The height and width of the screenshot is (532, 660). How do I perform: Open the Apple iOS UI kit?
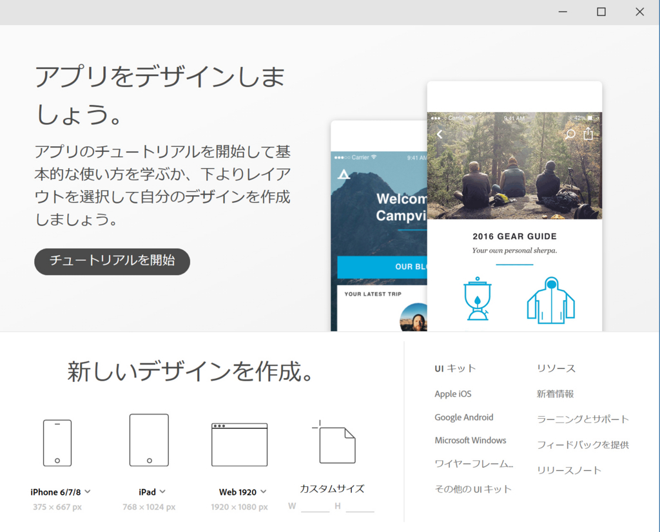(453, 394)
